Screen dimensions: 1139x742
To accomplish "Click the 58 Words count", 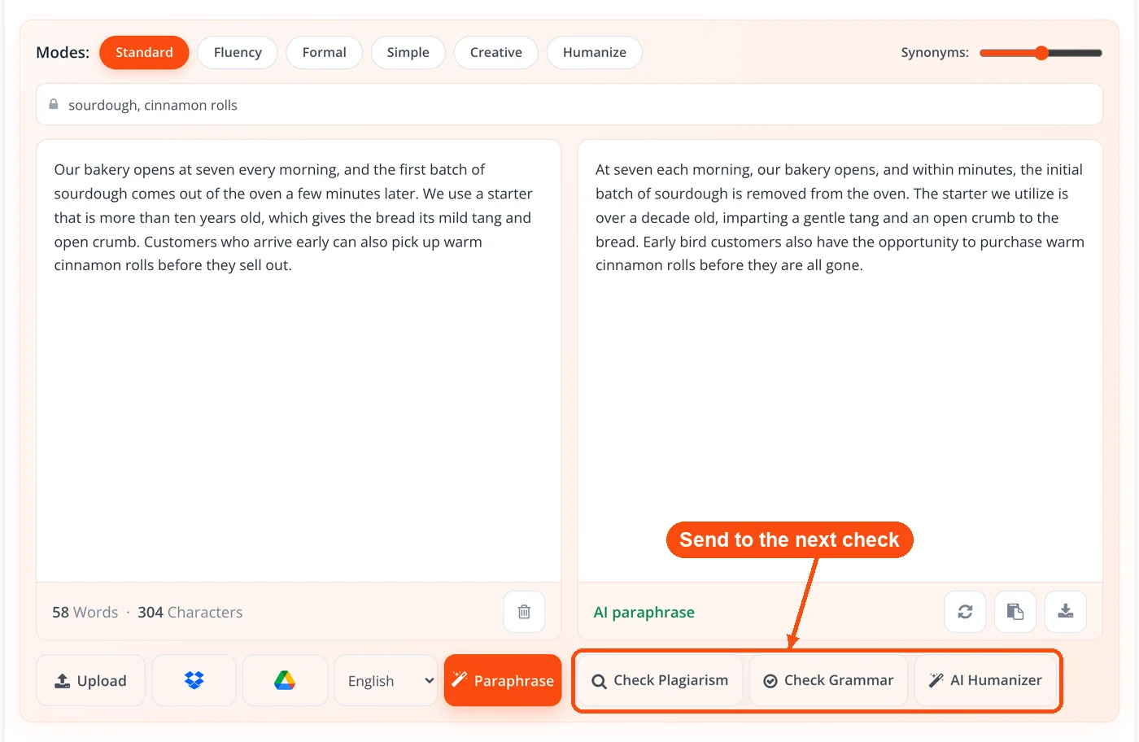I will click(85, 612).
